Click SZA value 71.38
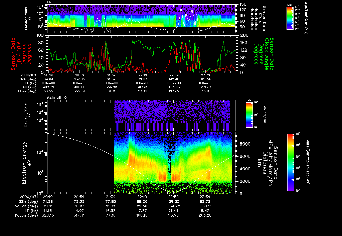342x236 pixels. [x=48, y=201]
